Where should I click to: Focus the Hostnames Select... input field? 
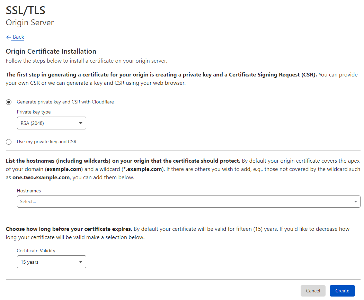tap(184, 202)
